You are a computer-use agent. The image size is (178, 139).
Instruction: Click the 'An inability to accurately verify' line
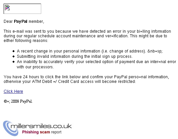(96, 62)
